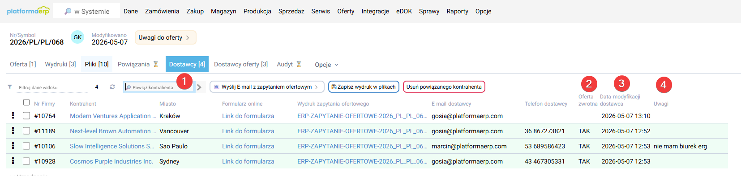
Task: Open row menu for #10928
Action: [x=13, y=161]
